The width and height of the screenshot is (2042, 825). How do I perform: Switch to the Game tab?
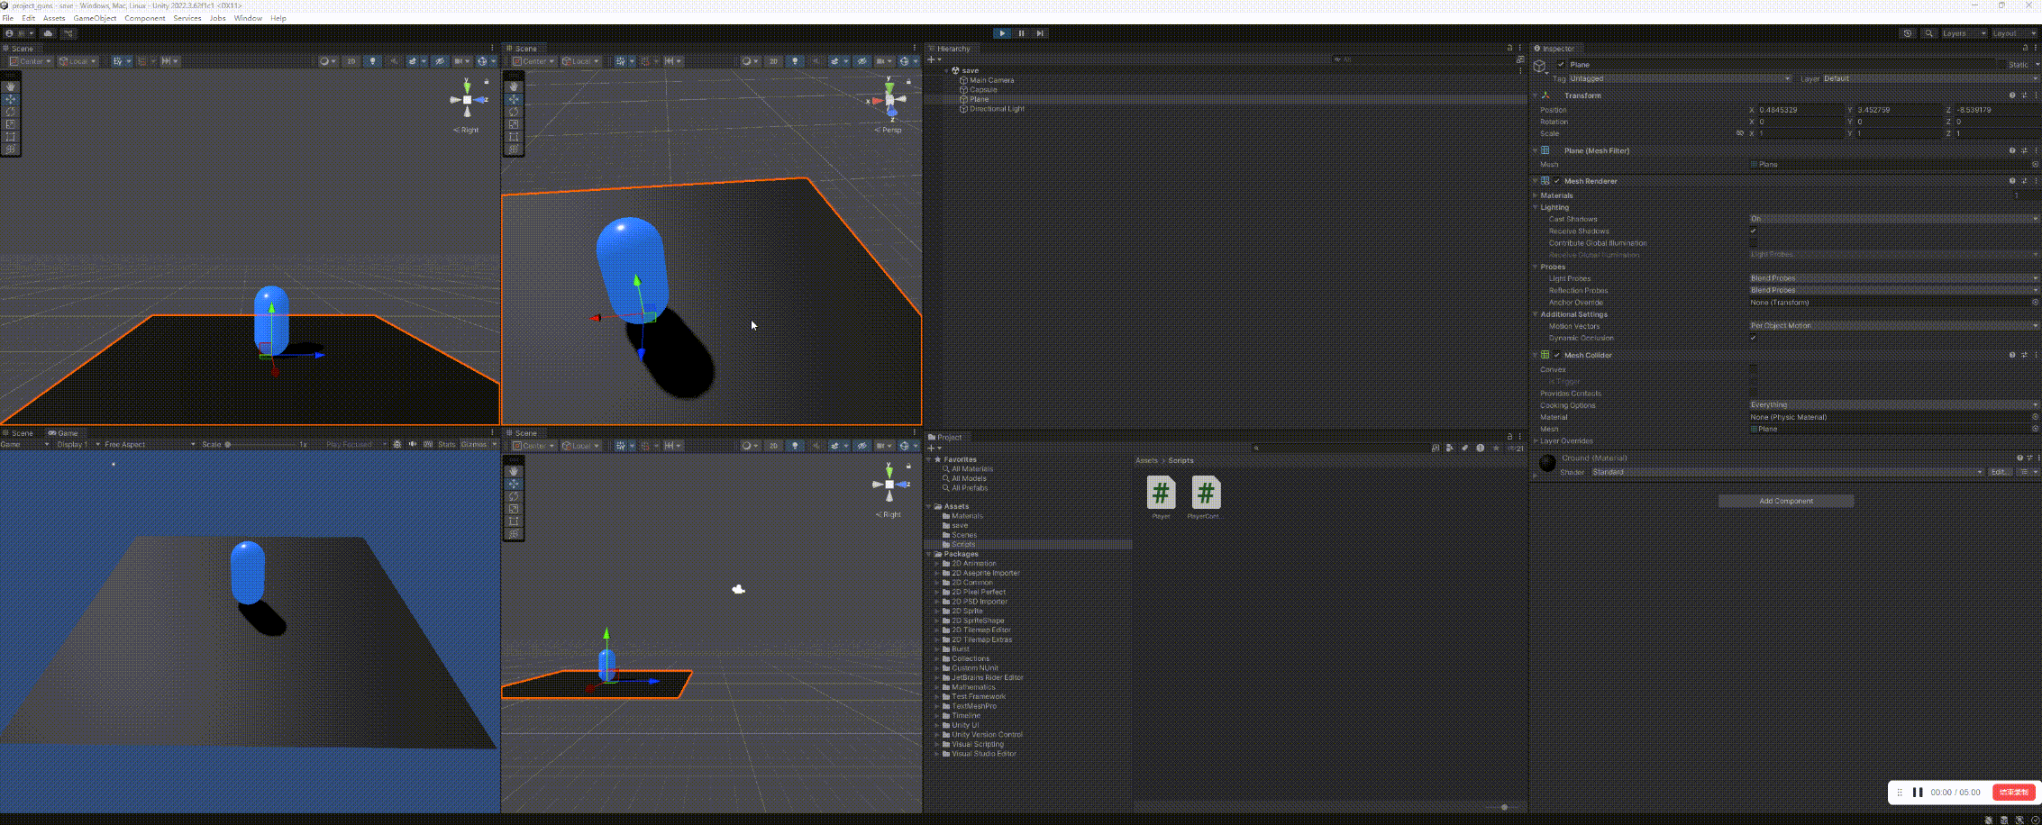pos(63,433)
